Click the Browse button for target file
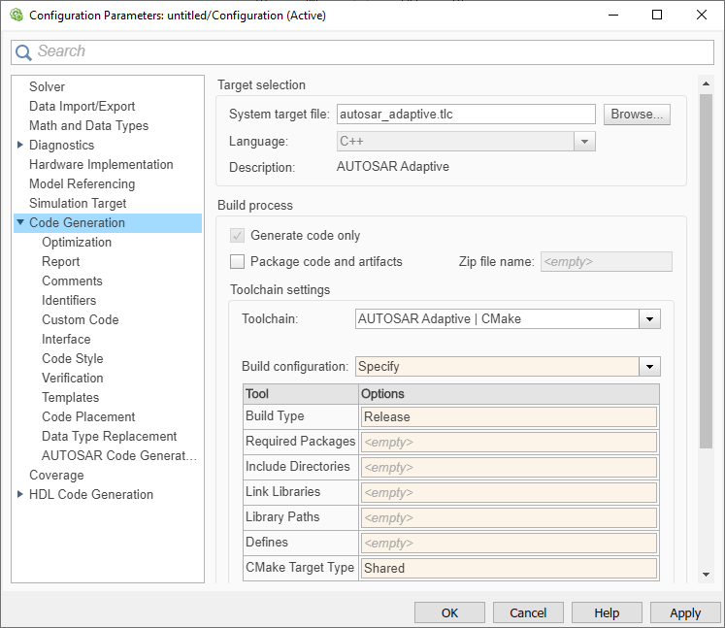The width and height of the screenshot is (725, 628). (x=637, y=115)
